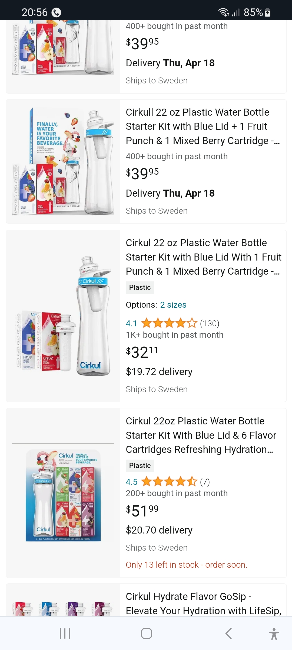Open the (130) reviews count
Image resolution: width=292 pixels, height=650 pixels.
(210, 323)
